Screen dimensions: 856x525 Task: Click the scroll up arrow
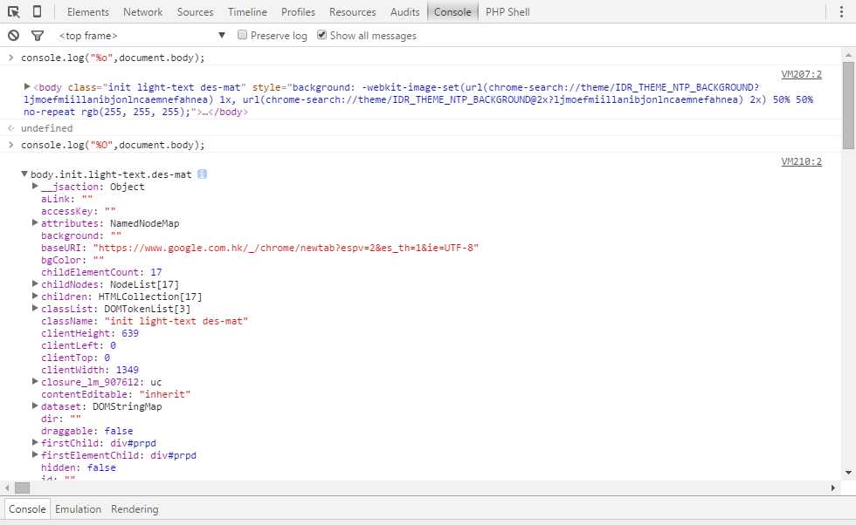(x=848, y=55)
